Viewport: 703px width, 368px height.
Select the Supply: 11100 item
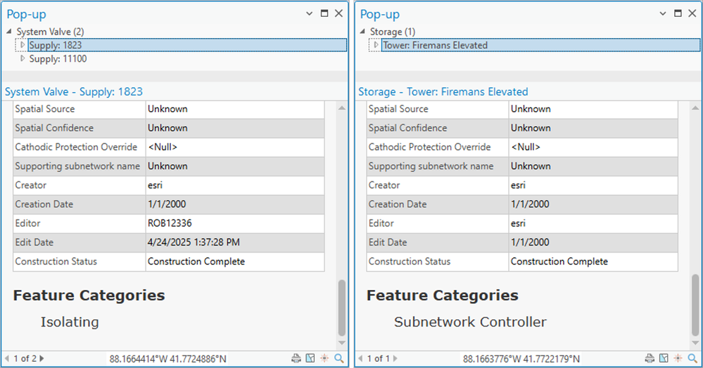coord(58,59)
